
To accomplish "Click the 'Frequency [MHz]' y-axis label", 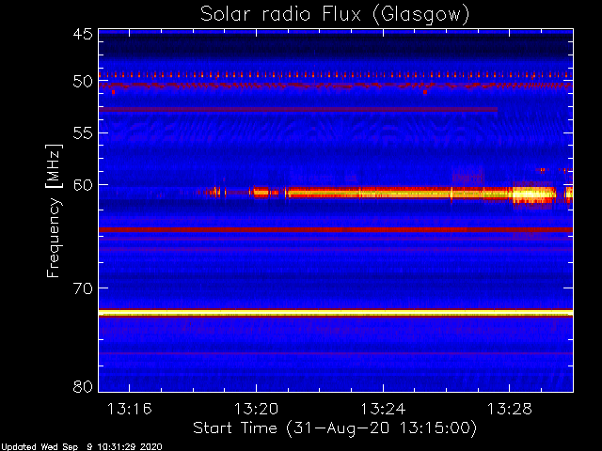I will [x=54, y=210].
